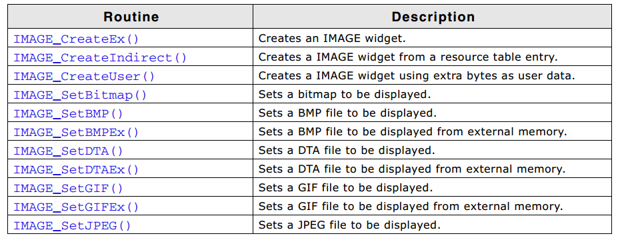Click the Description column header
Screen dimensions: 624x244
[x=433, y=17]
